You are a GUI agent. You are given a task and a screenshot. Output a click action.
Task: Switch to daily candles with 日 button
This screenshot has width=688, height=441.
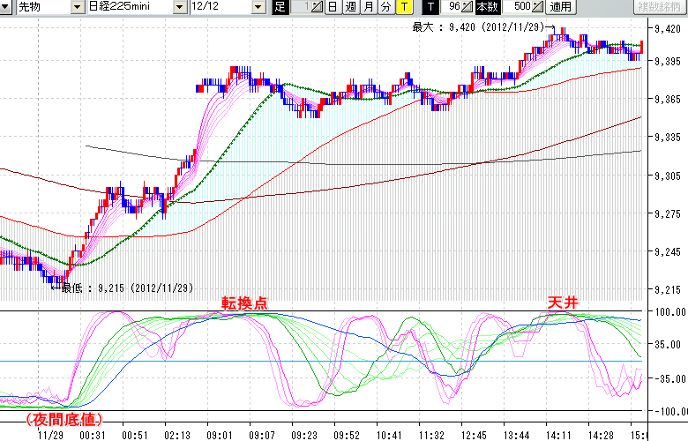(333, 7)
